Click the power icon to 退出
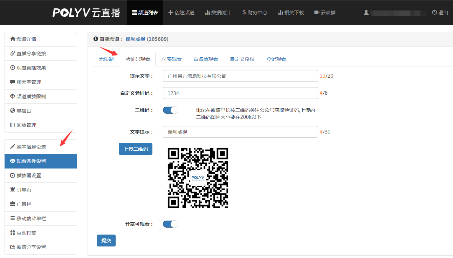Viewport: 453px width, 258px height. click(x=434, y=12)
